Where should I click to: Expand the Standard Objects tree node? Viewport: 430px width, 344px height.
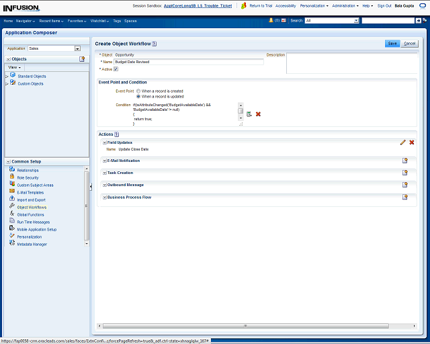[7, 77]
